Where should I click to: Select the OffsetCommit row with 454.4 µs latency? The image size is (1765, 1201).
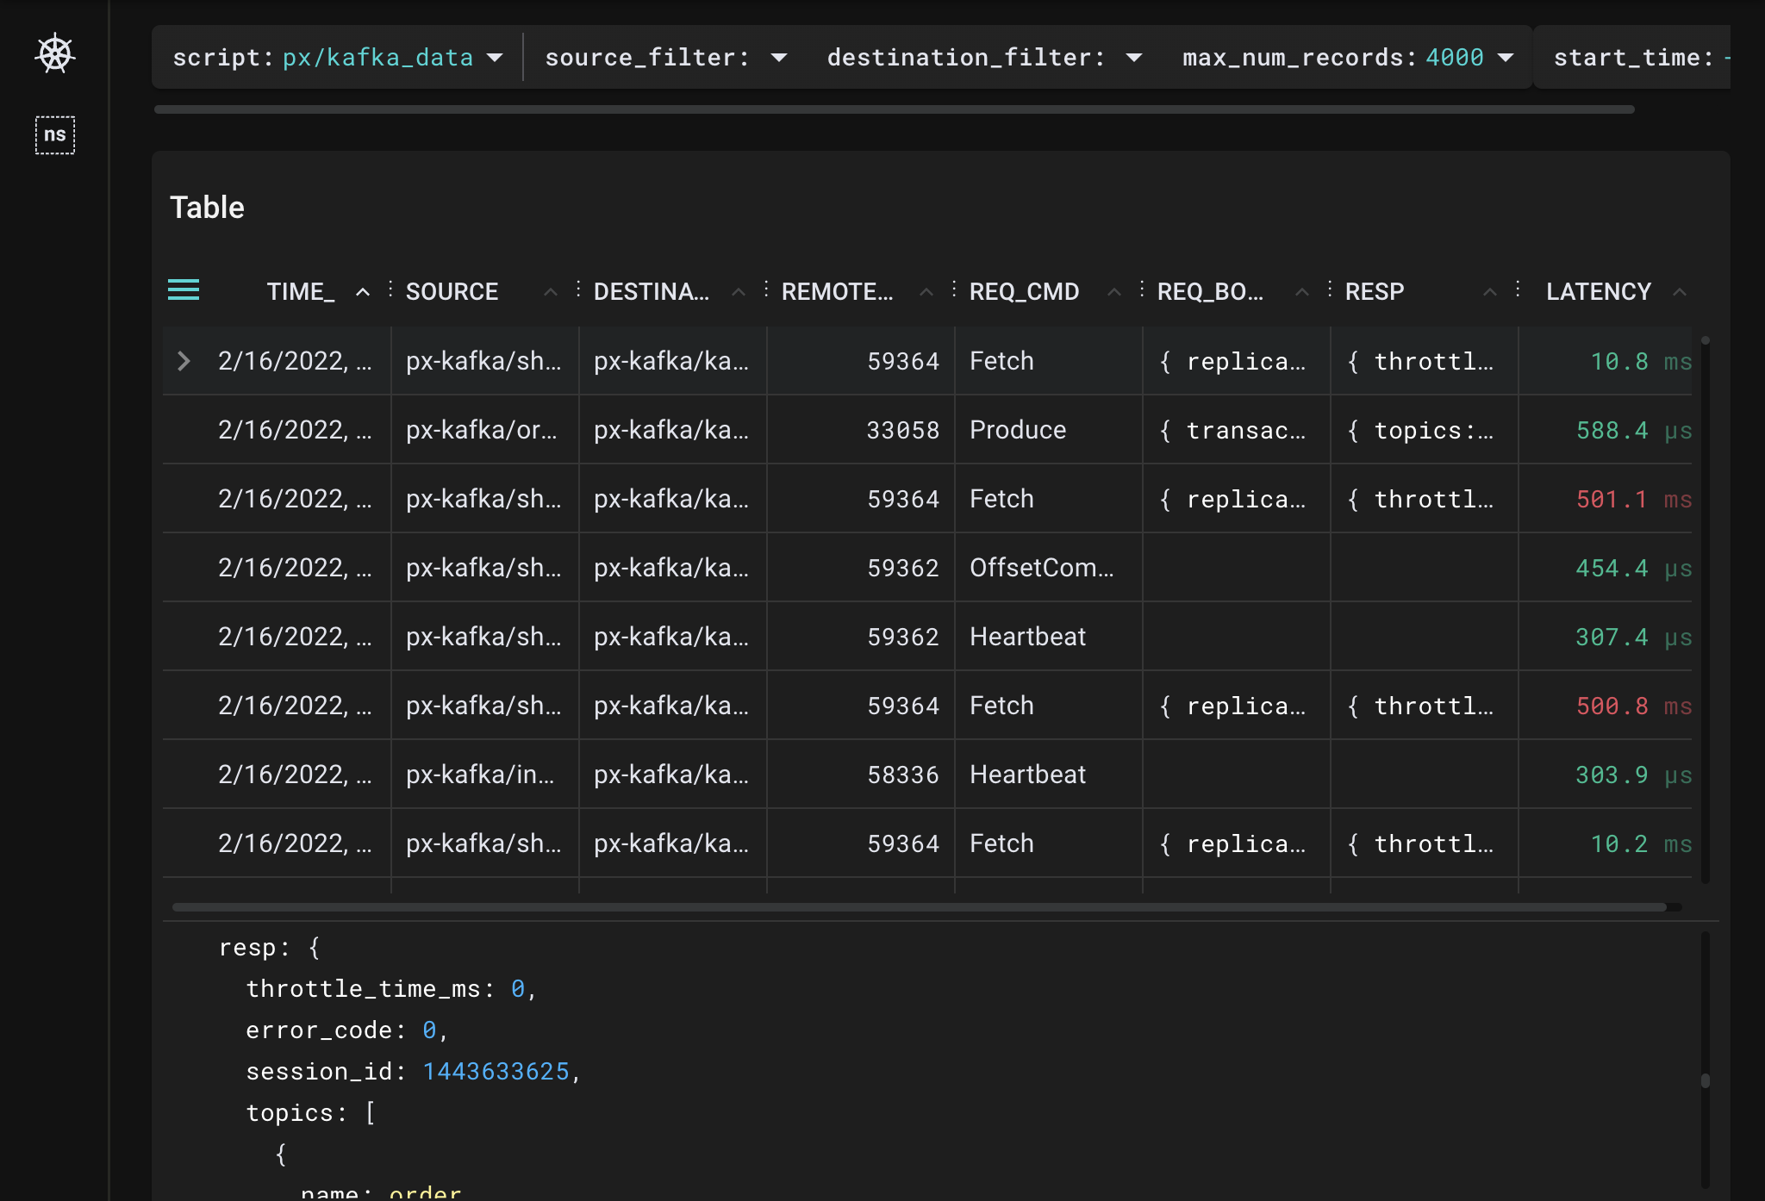tap(1041, 568)
